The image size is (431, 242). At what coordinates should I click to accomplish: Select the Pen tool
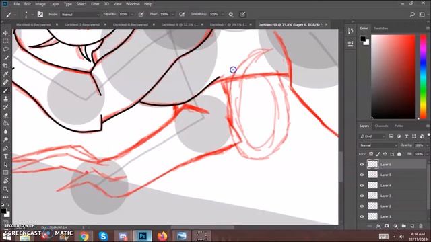click(5, 148)
